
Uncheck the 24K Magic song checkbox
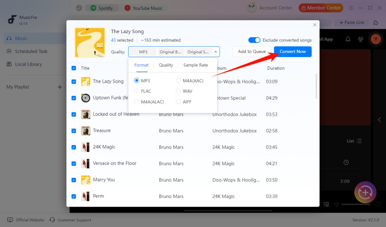(x=74, y=147)
